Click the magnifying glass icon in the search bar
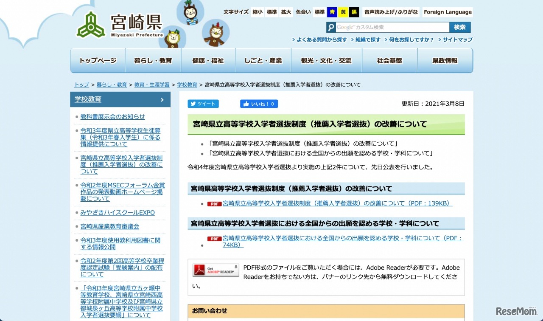This screenshot has height=321, width=543. (331, 27)
